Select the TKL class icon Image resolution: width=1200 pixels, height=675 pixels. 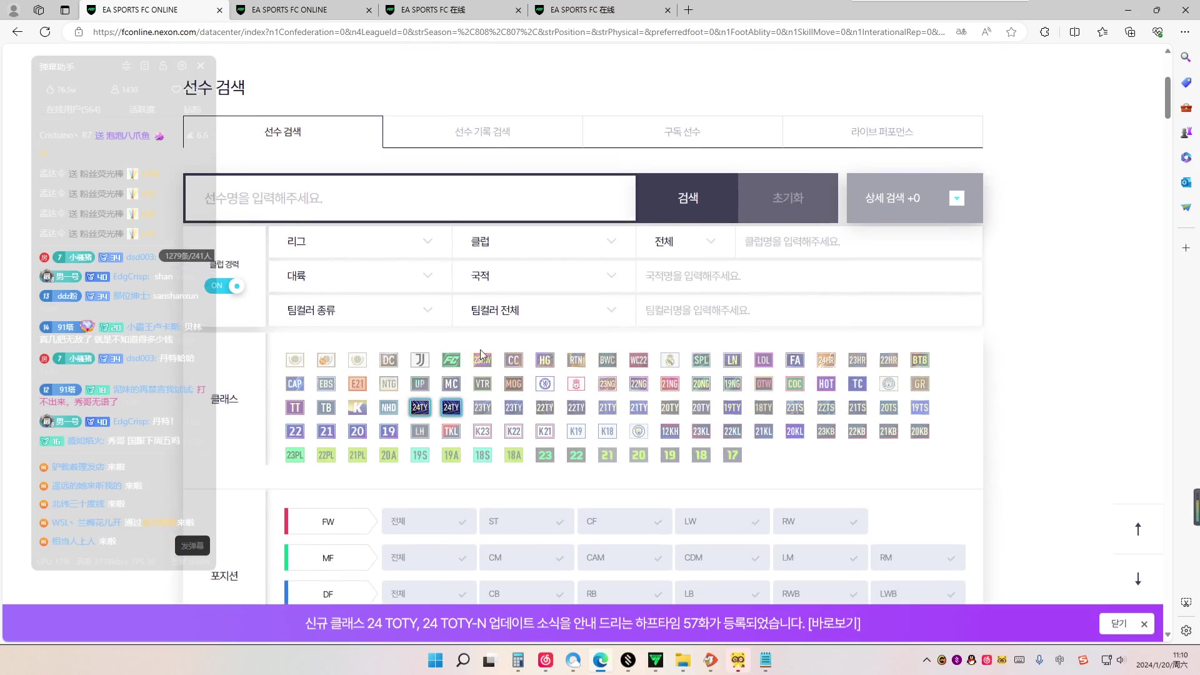pos(451,431)
